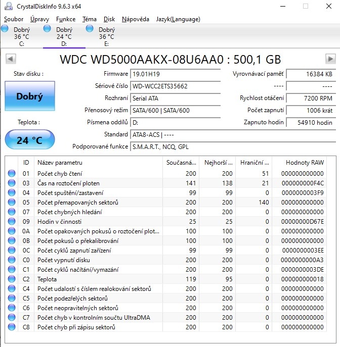Click the Název parametru column header
This screenshot has height=347, width=340.
coord(99,163)
